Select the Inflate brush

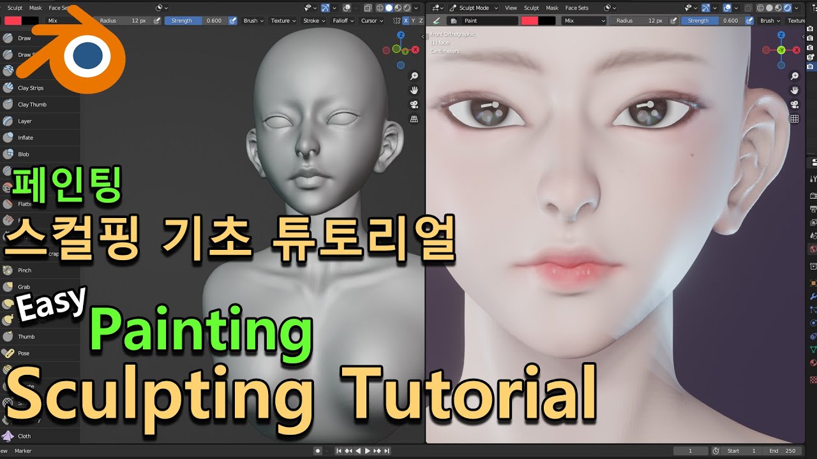pos(40,138)
